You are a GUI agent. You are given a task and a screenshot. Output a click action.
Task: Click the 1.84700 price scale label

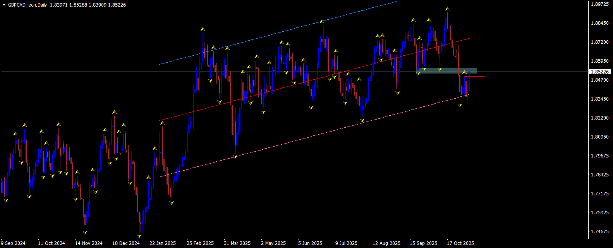click(x=600, y=80)
